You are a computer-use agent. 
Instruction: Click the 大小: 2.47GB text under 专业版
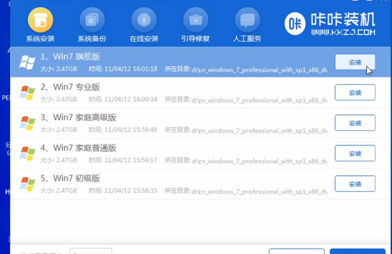coord(59,99)
